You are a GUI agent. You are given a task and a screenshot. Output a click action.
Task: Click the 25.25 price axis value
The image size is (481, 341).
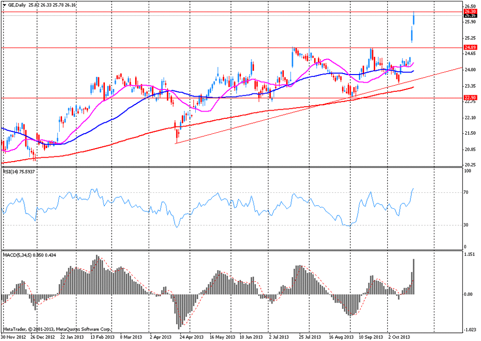[470, 38]
